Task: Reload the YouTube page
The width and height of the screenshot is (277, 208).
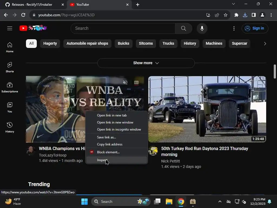Action: point(23,15)
